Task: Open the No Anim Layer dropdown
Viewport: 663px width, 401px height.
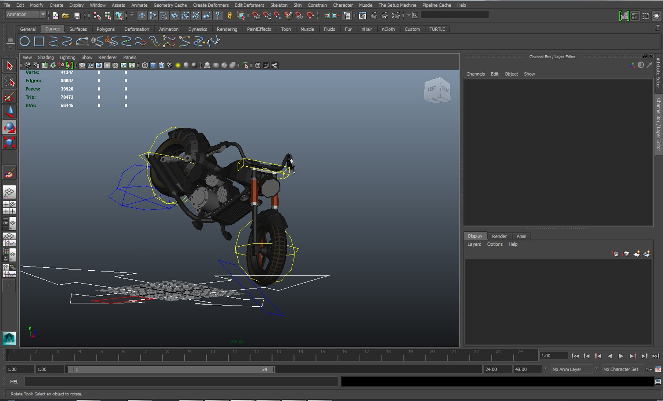Action: click(571, 369)
